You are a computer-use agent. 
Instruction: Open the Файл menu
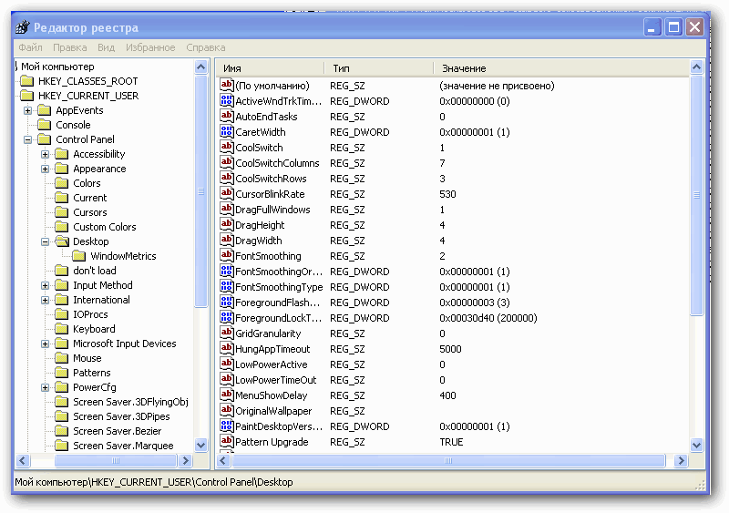30,47
